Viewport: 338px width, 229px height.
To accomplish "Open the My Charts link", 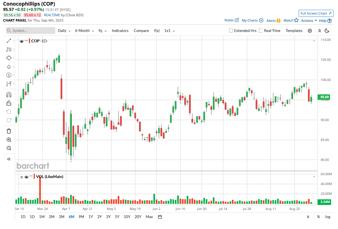I will 250,20.
